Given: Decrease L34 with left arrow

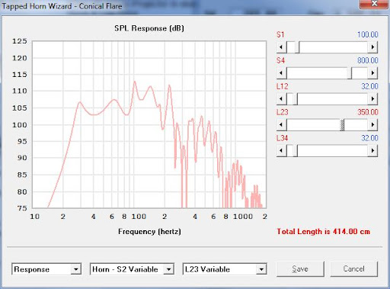Looking at the screenshot, I should tap(281, 151).
